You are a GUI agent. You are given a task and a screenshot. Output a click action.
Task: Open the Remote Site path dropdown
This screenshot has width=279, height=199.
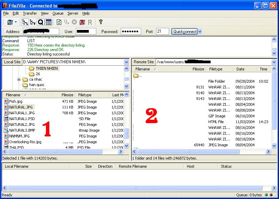pyautogui.click(x=274, y=62)
